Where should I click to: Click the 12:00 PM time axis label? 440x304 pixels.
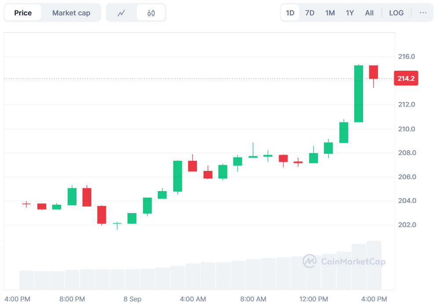coord(314,299)
